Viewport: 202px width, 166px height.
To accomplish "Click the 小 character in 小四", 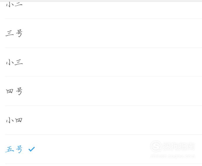I will pos(10,120).
